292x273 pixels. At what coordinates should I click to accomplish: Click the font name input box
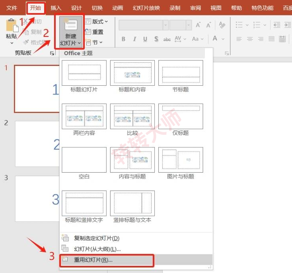pos(141,25)
